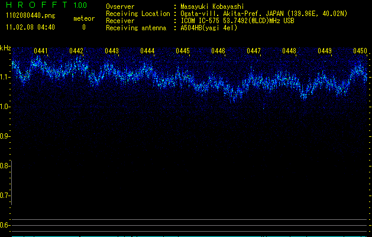Click the kHz axis unit label
The height and width of the screenshot is (237, 372).
pyautogui.click(x=5, y=48)
